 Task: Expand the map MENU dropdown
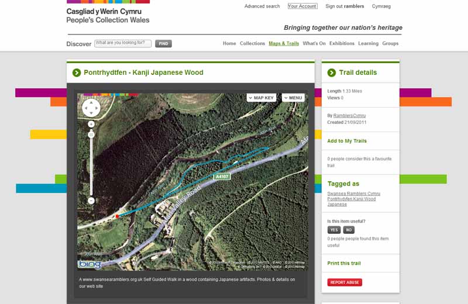293,98
